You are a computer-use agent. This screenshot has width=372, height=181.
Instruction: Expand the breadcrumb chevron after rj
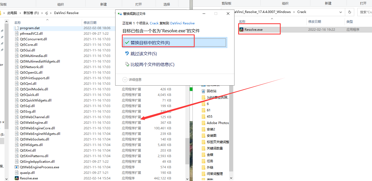click(51, 13)
